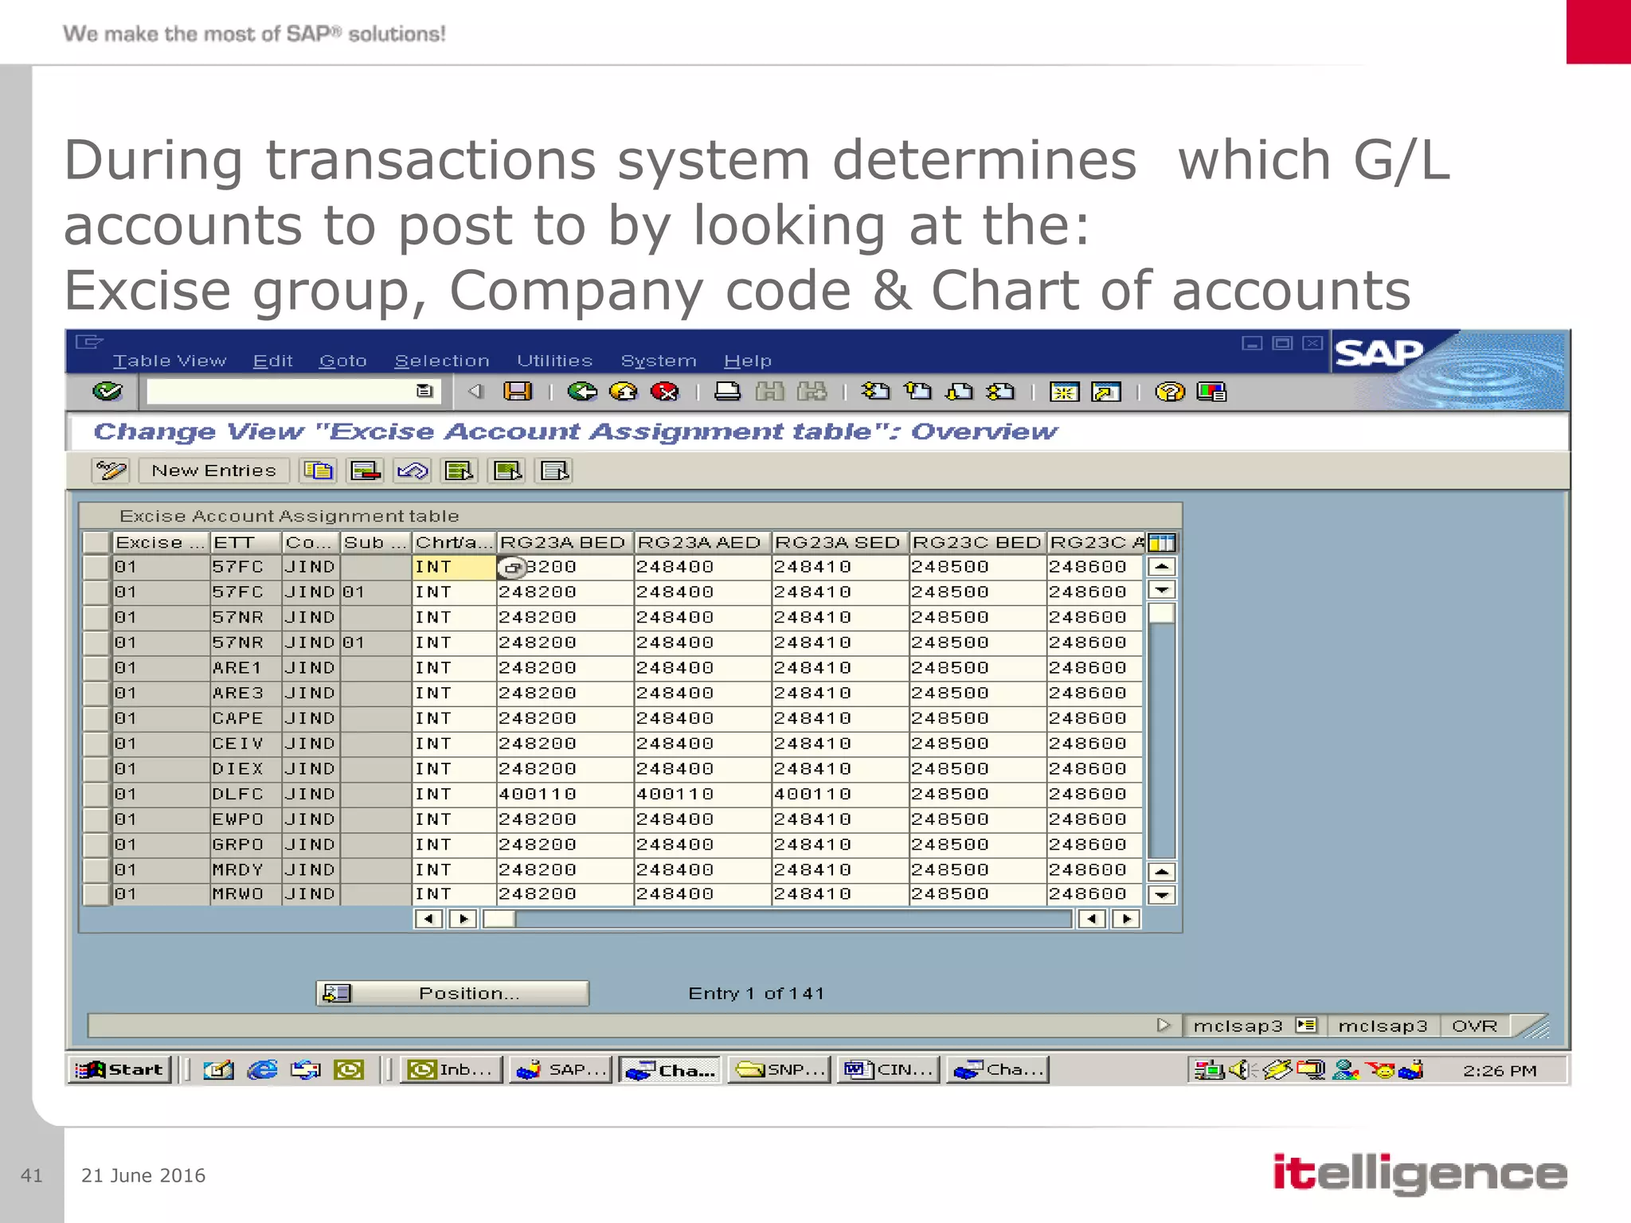Click the Create Shortcut icon

(1106, 391)
